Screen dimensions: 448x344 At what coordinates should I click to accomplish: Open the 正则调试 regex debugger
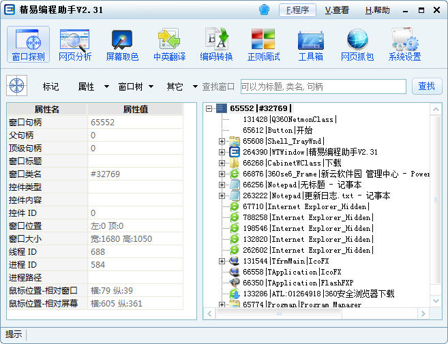click(263, 44)
